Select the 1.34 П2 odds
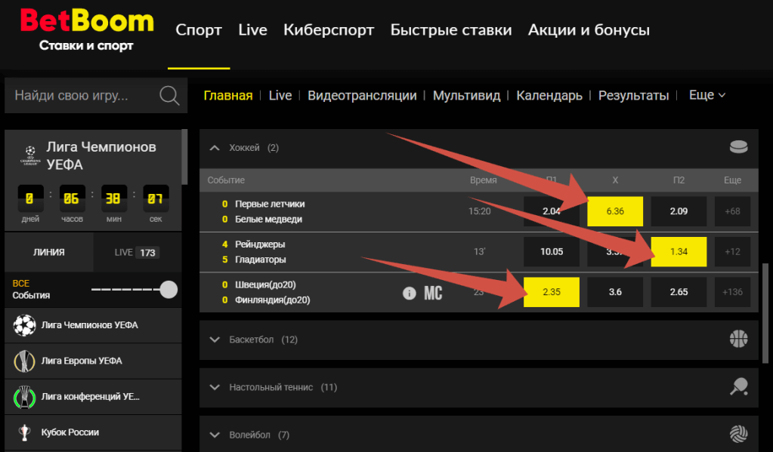773x452 pixels. [x=679, y=252]
